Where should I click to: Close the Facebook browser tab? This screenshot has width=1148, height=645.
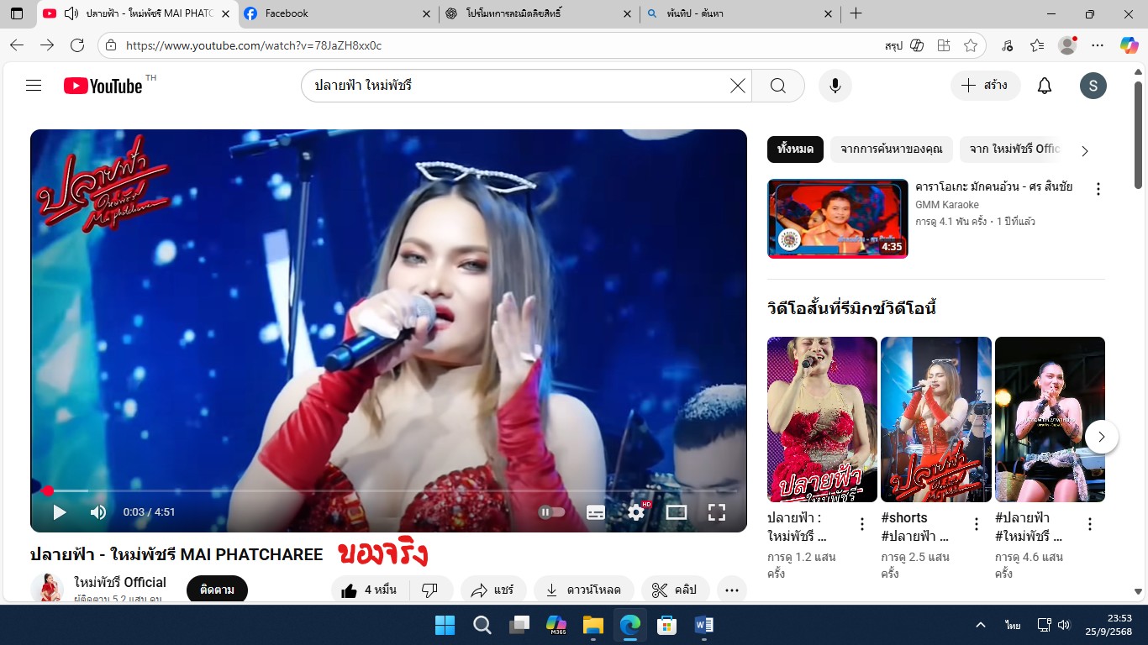426,13
